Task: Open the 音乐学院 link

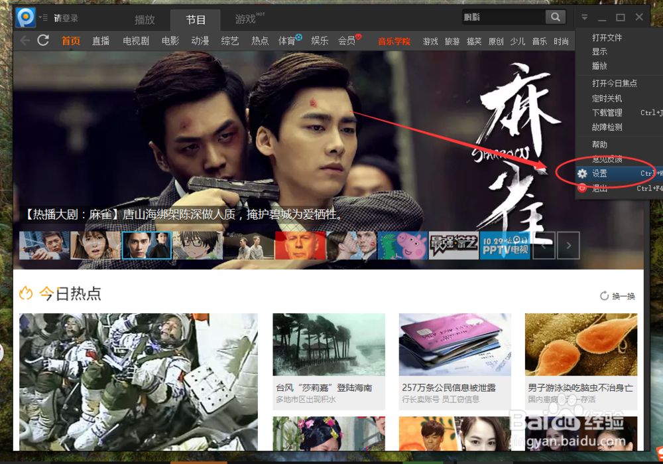Action: click(x=394, y=42)
